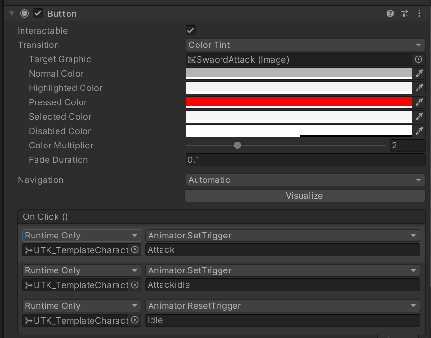Open the Highlighted Color swatch
Viewport: 431px width, 338px height.
[x=299, y=88]
